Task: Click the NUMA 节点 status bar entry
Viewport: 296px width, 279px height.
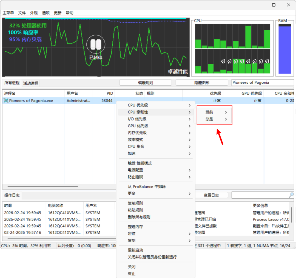Action: [x=258, y=246]
